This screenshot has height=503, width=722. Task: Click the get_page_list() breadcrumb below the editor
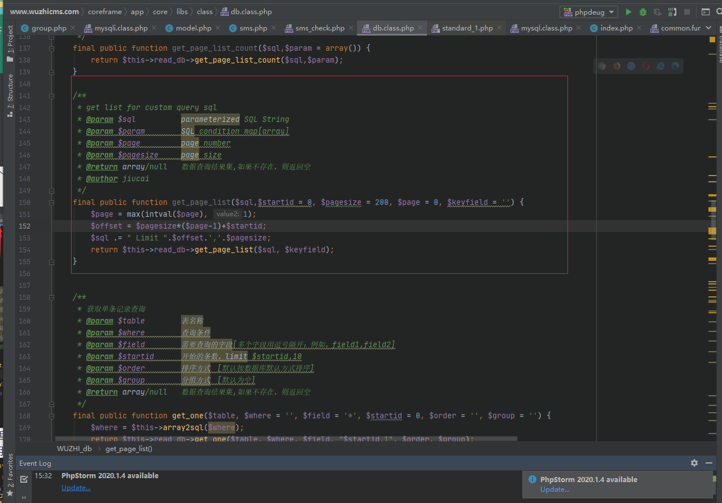tap(129, 448)
